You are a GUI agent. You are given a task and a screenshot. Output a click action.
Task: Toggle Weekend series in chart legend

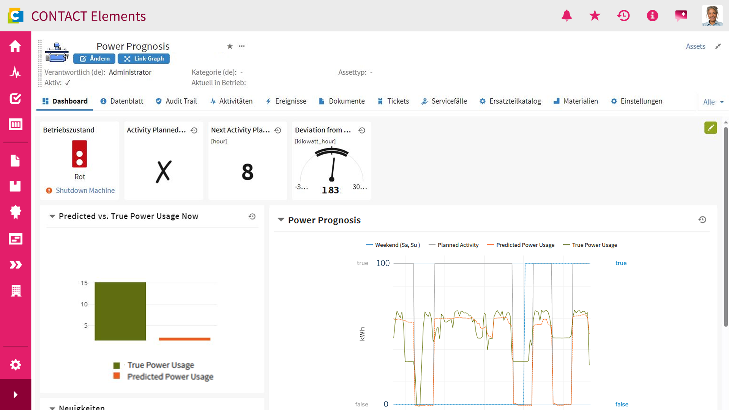pyautogui.click(x=393, y=245)
